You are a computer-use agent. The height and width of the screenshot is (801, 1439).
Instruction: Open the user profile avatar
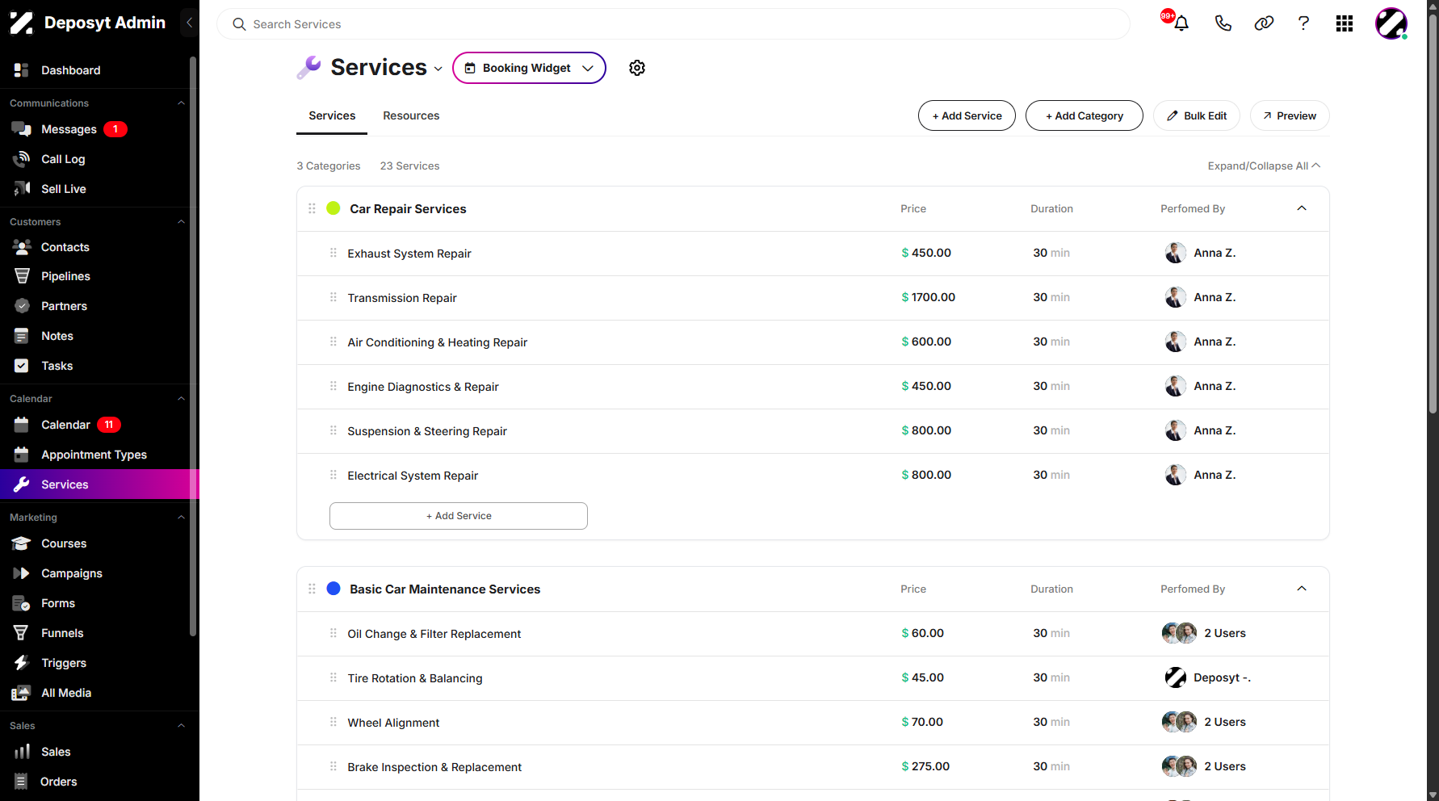[1391, 23]
